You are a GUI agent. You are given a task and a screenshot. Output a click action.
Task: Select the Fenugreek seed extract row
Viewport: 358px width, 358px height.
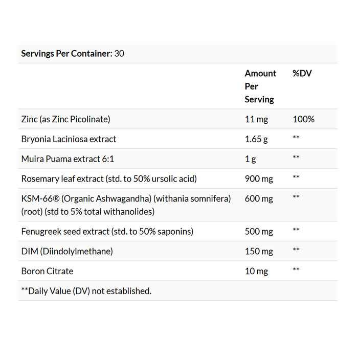[x=177, y=232]
